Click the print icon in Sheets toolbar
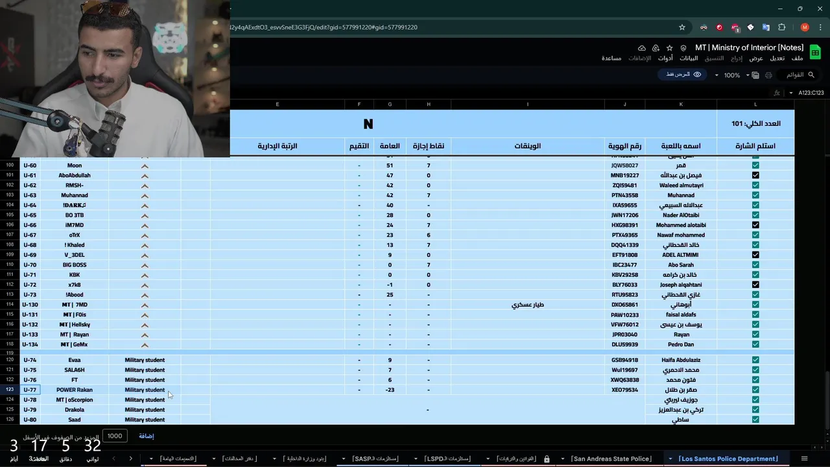830x467 pixels. [768, 75]
